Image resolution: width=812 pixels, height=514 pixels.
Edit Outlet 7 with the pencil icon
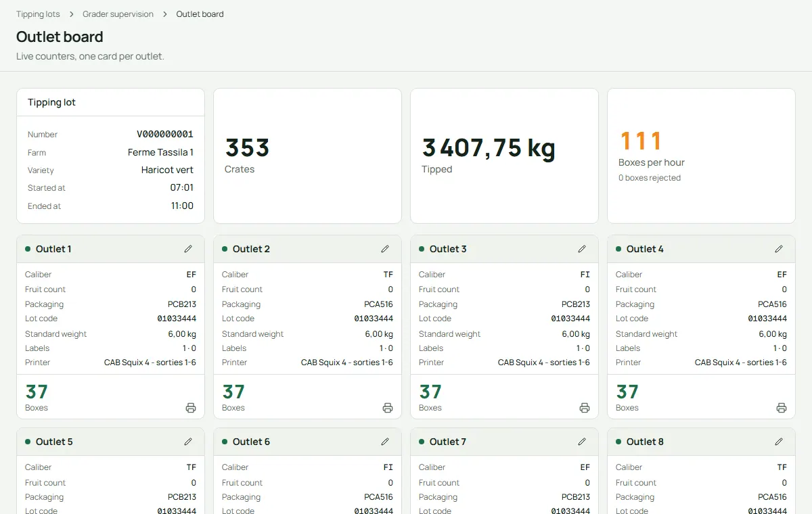(x=582, y=442)
